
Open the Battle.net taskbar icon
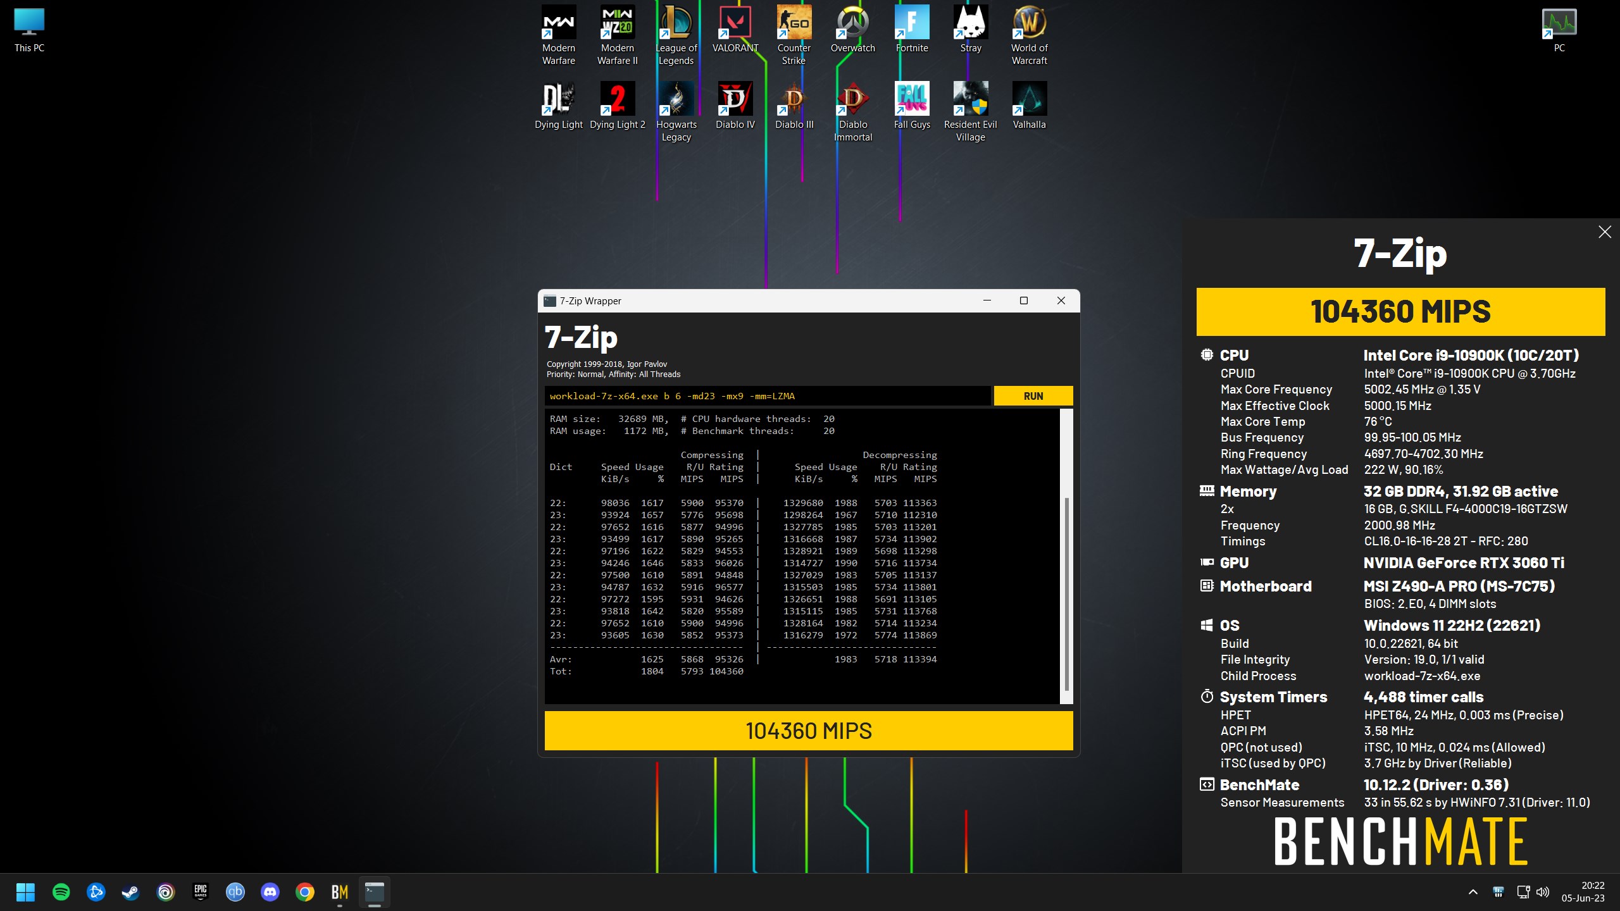pyautogui.click(x=96, y=892)
